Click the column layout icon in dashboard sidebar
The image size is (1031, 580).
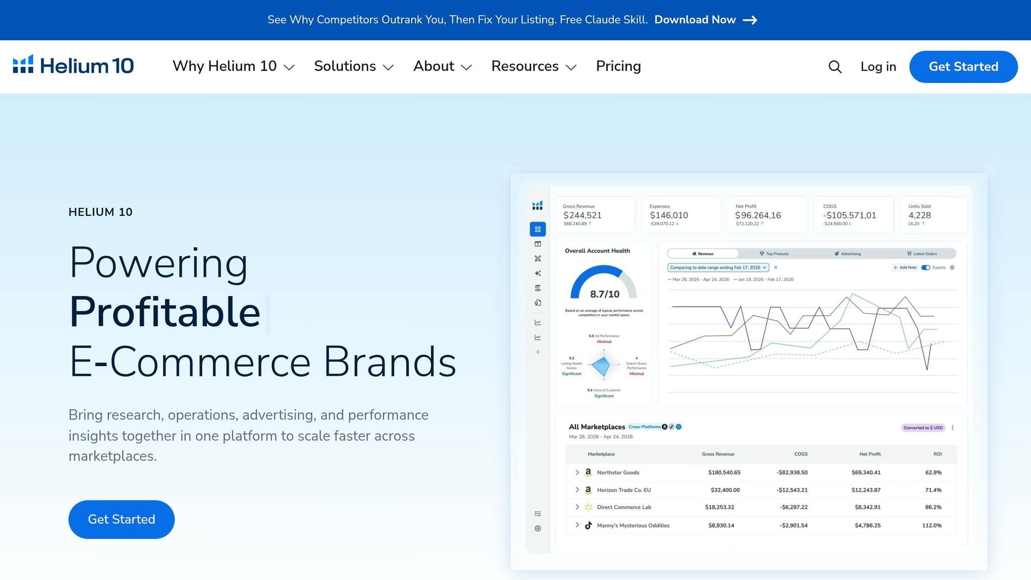[538, 244]
